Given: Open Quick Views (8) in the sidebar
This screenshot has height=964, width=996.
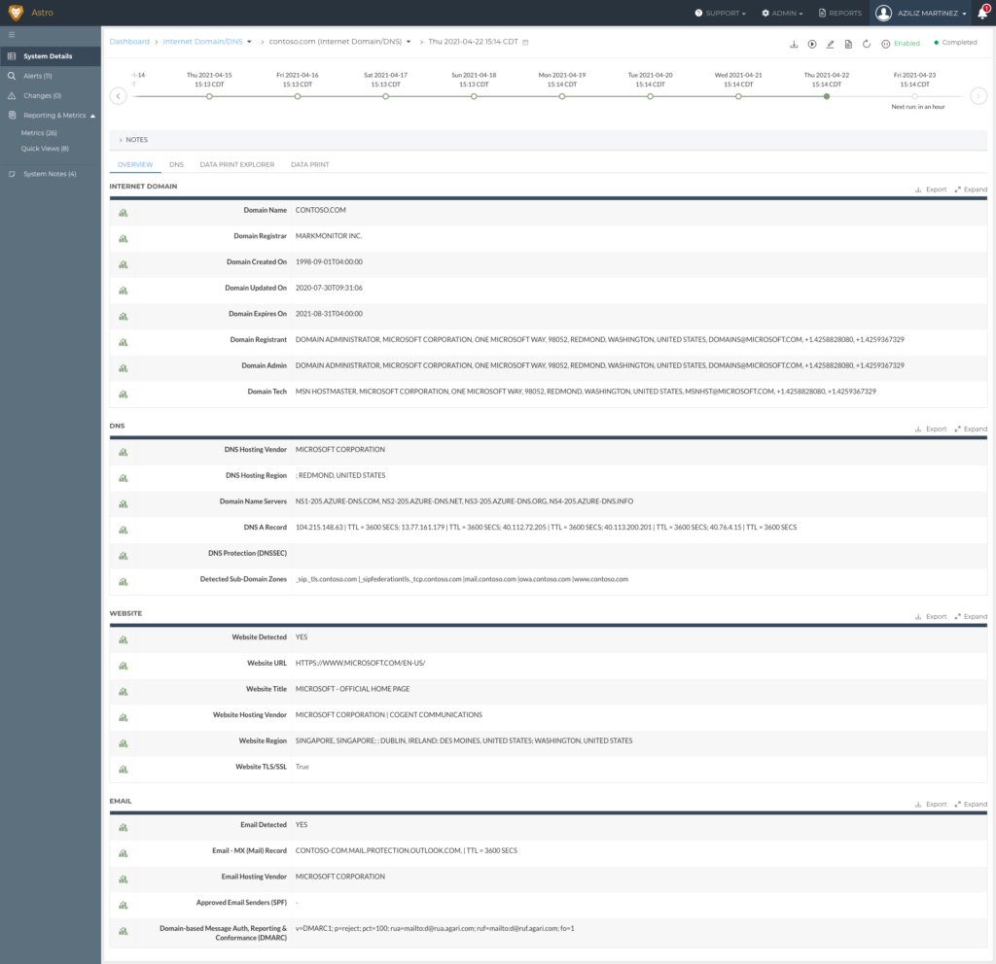Looking at the screenshot, I should click(x=45, y=149).
